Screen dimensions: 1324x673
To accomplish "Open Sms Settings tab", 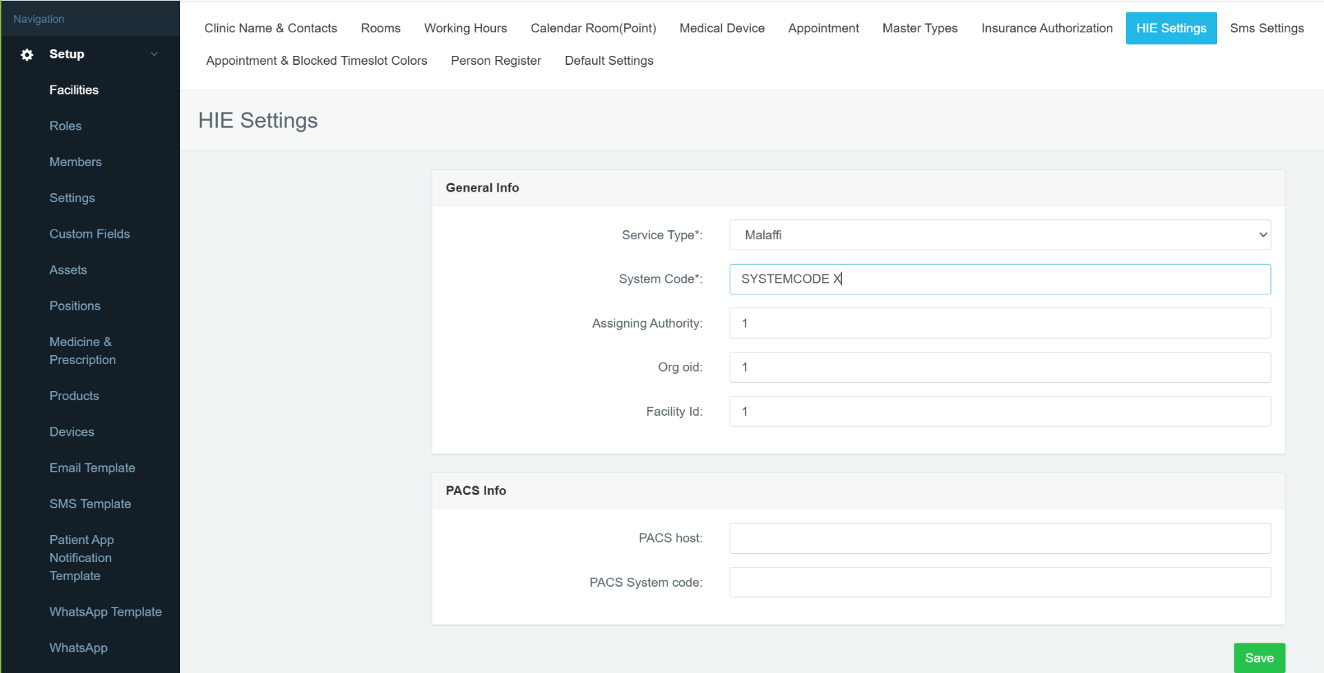I will point(1267,28).
